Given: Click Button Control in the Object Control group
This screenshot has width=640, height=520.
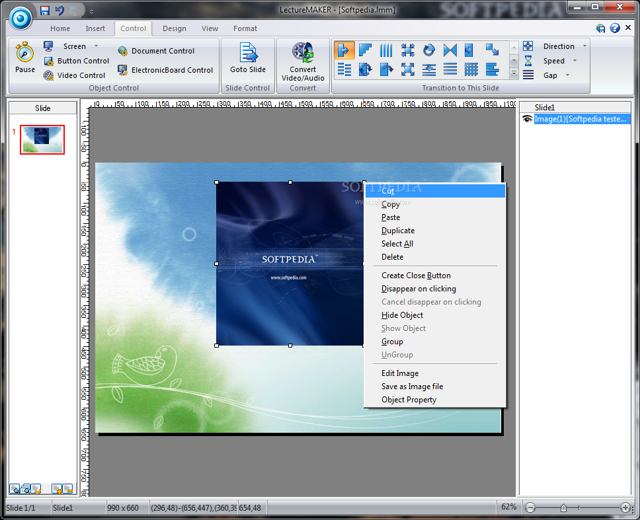Looking at the screenshot, I should [x=77, y=61].
